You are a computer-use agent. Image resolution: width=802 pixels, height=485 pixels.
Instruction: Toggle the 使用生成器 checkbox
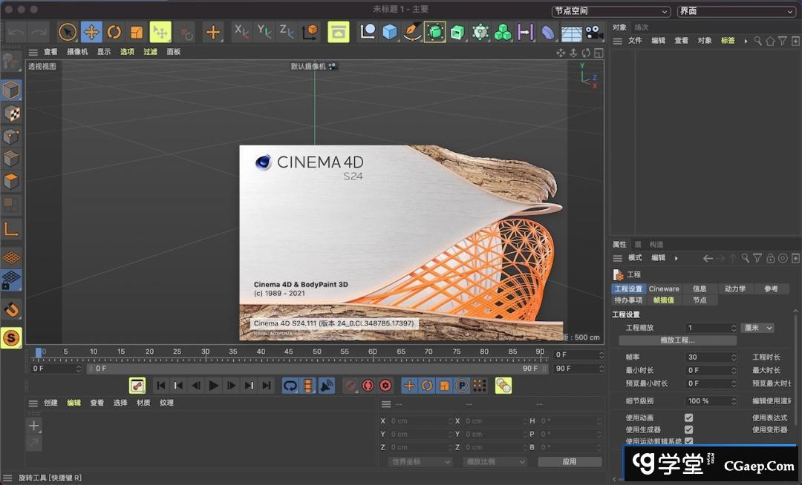(688, 429)
